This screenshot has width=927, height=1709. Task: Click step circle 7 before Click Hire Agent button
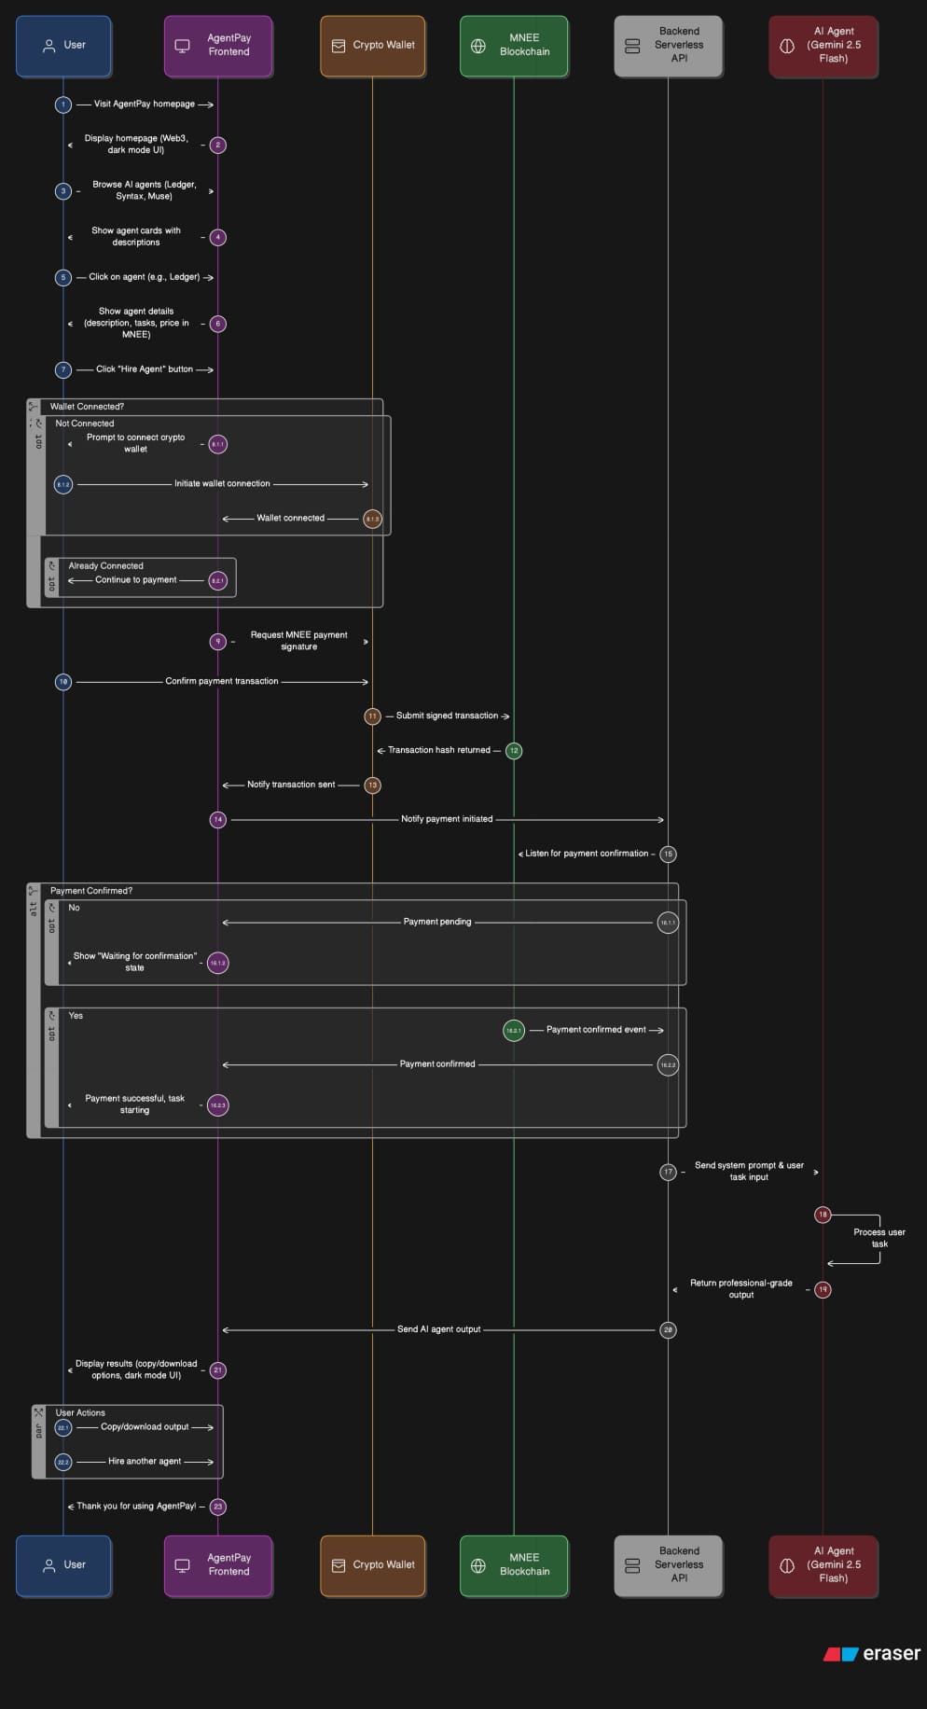coord(63,369)
